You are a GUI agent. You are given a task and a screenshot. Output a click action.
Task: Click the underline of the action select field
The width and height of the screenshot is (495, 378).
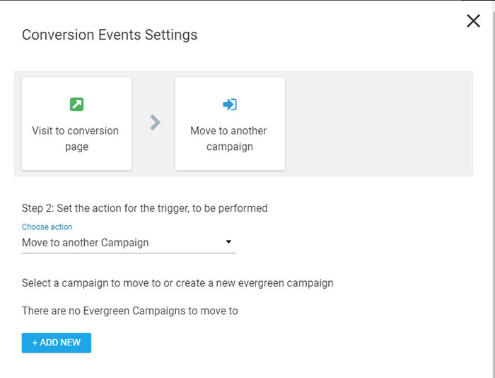(127, 252)
